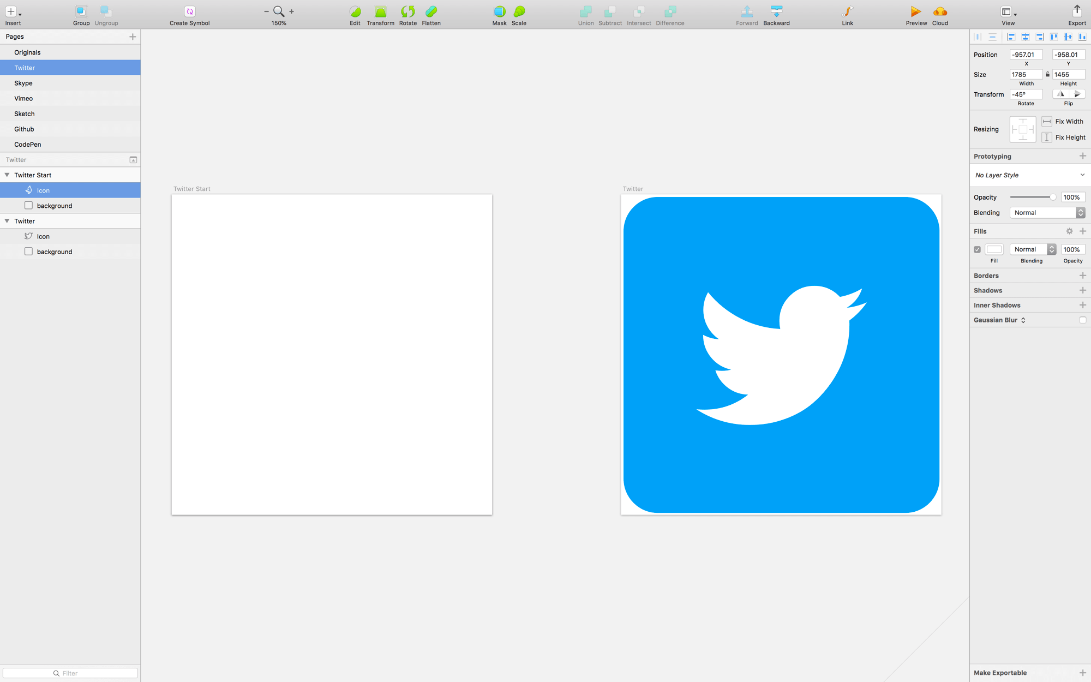This screenshot has height=682, width=1091.
Task: Switch to the Sketch page
Action: 70,113
